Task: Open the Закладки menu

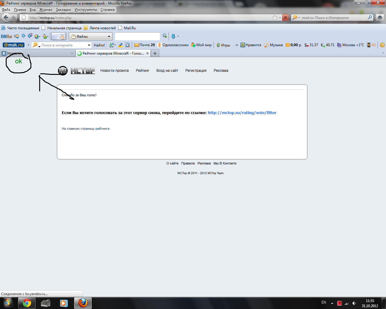Action: pos(63,10)
